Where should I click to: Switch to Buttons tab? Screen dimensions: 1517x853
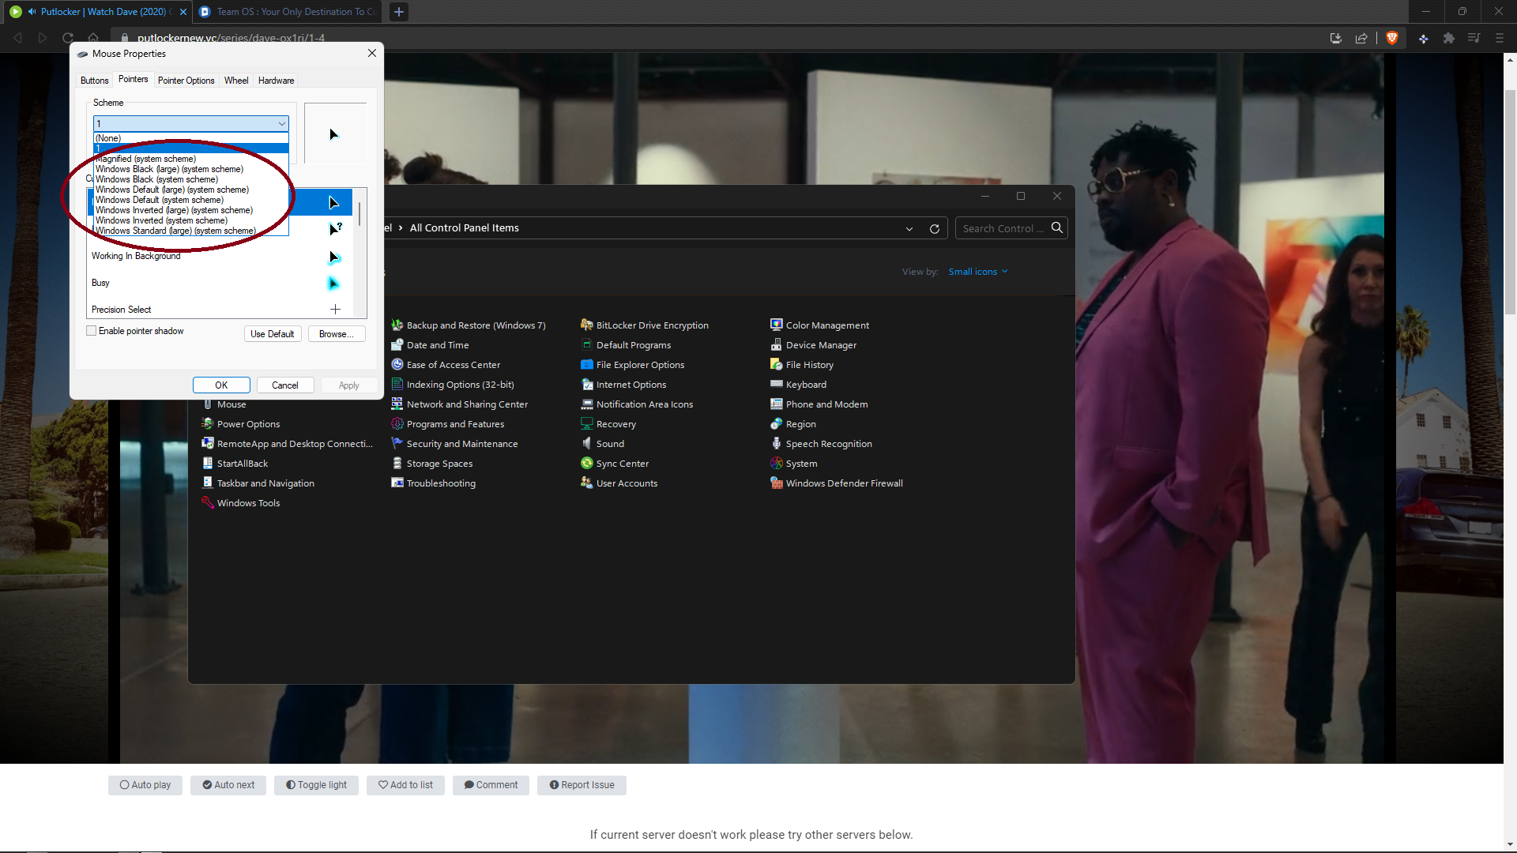coord(95,81)
